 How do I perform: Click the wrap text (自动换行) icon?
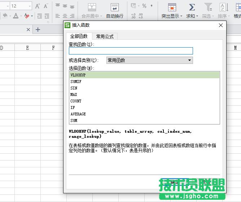click(x=114, y=7)
